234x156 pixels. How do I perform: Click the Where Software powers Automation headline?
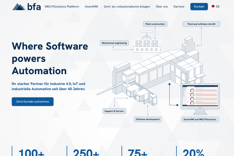click(50, 58)
